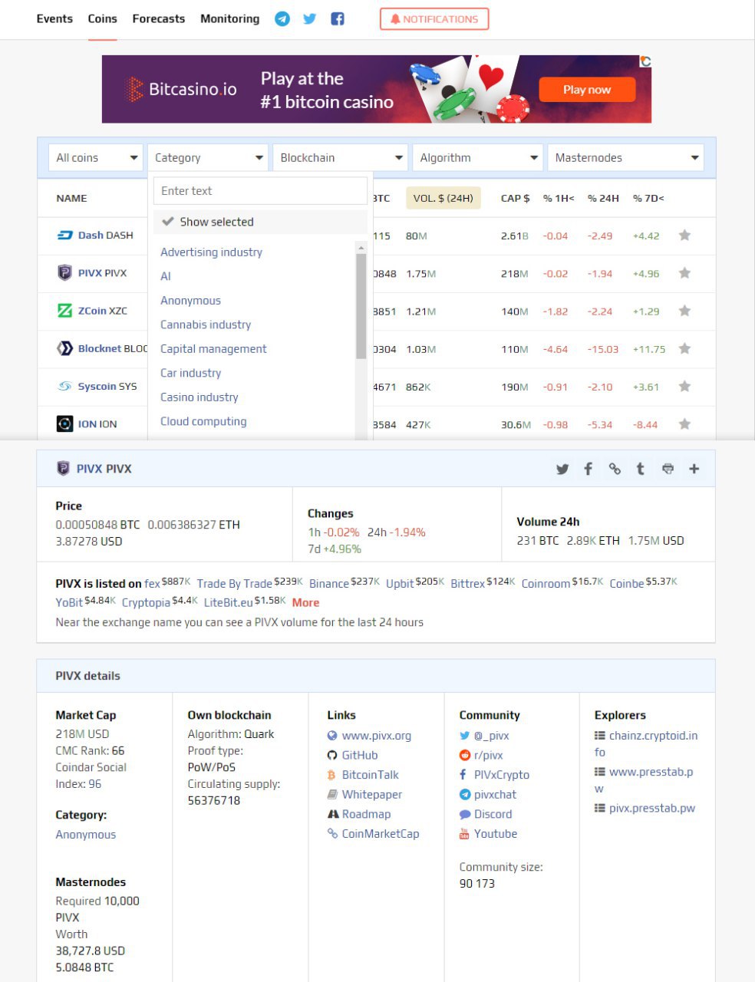Open the CoinMarketCap link
The image size is (755, 982).
tap(380, 834)
